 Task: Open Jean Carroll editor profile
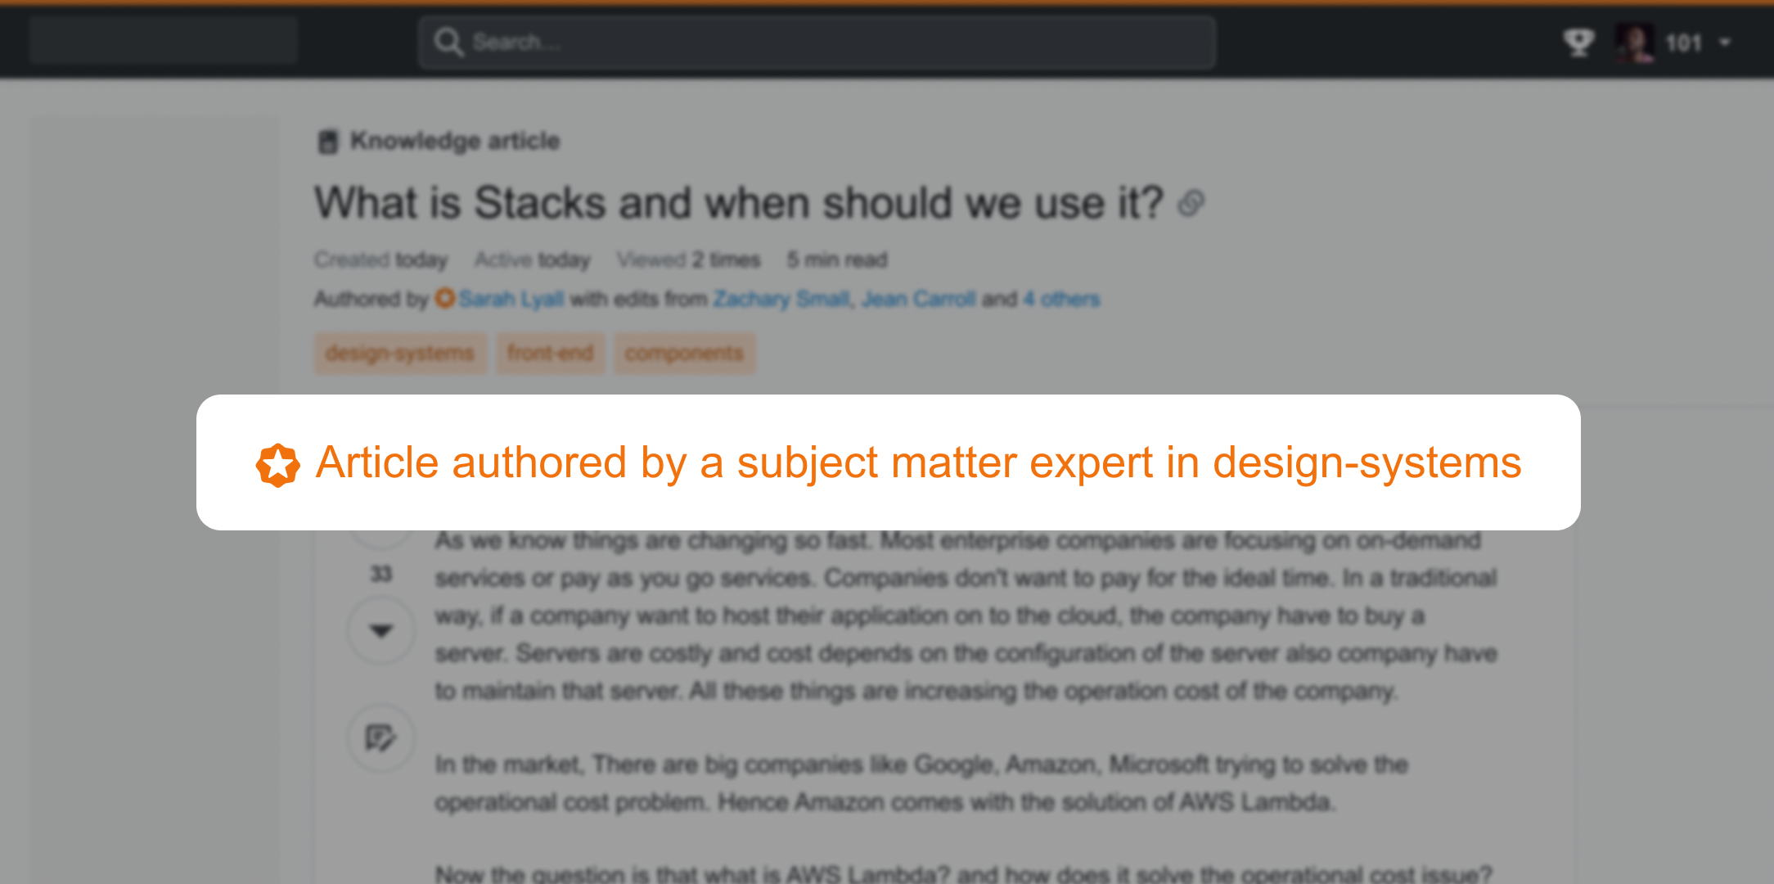918,299
